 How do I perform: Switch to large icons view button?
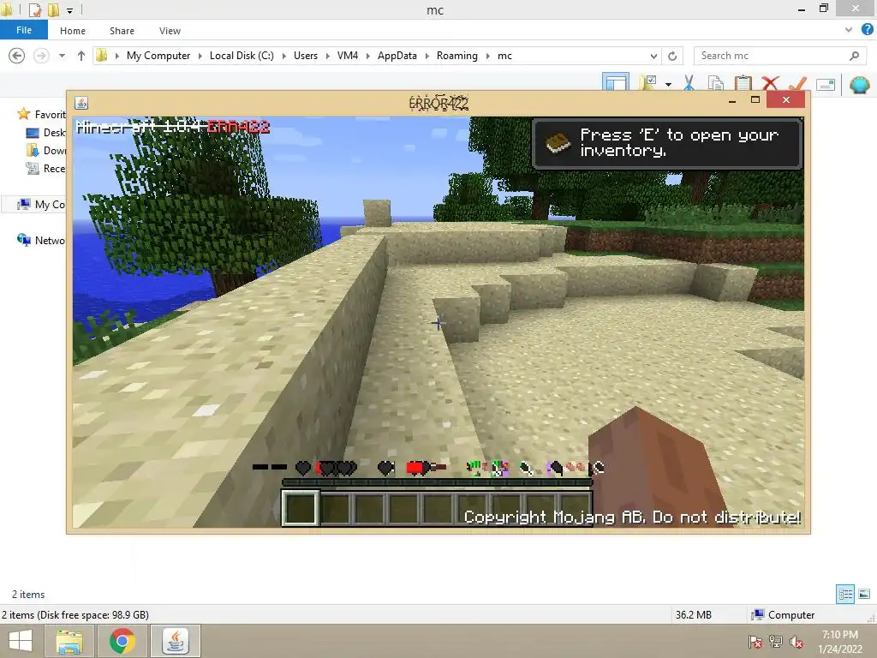(863, 594)
